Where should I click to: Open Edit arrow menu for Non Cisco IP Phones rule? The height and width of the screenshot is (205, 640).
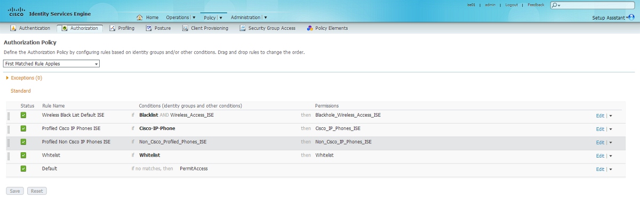pos(610,142)
